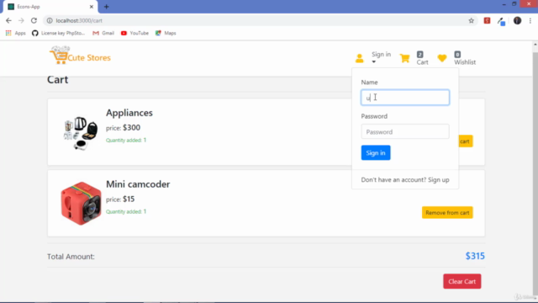This screenshot has height=303, width=538.
Task: Go back with browser back arrow
Action: pyautogui.click(x=8, y=20)
